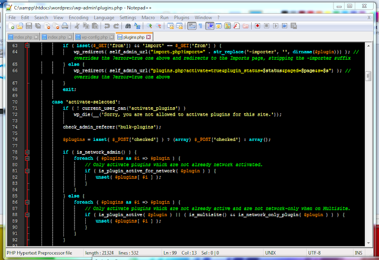Collapse the fold at line 78
This screenshot has width=379, height=260.
click(x=27, y=152)
